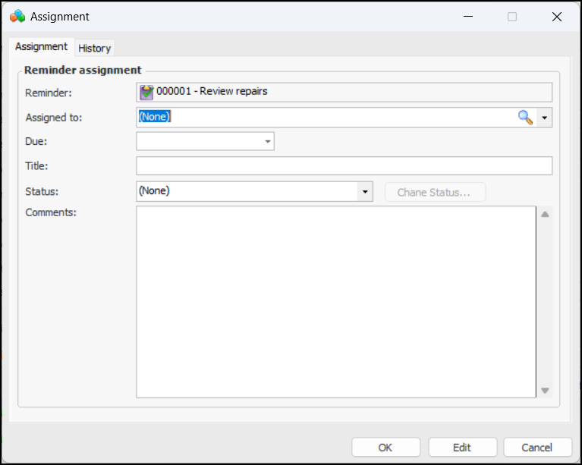Close the Assignment window
582x465 pixels.
(x=556, y=16)
